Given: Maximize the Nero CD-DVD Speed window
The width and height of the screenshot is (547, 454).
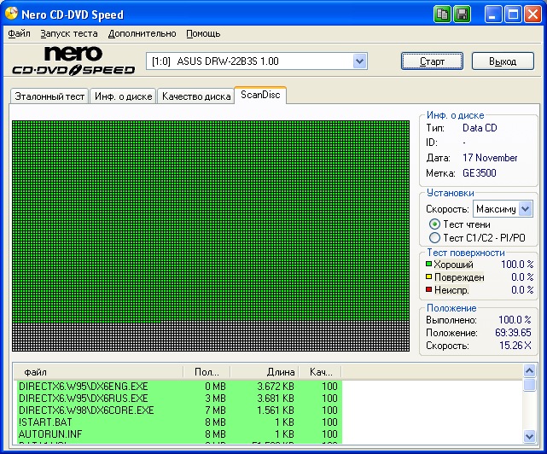Looking at the screenshot, I should pyautogui.click(x=513, y=15).
